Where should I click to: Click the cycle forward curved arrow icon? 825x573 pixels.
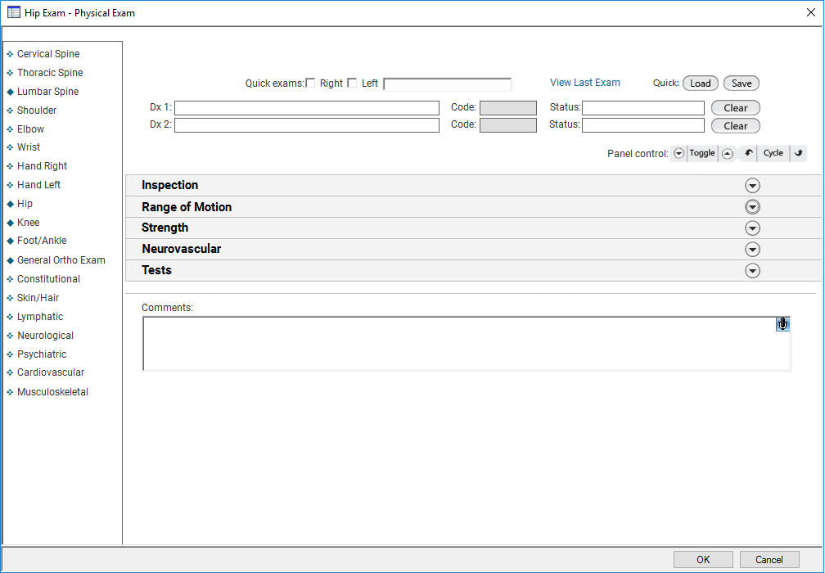tap(798, 153)
